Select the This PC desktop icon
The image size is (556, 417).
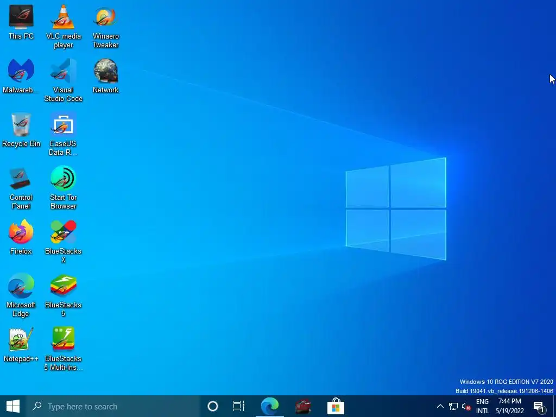point(21,22)
